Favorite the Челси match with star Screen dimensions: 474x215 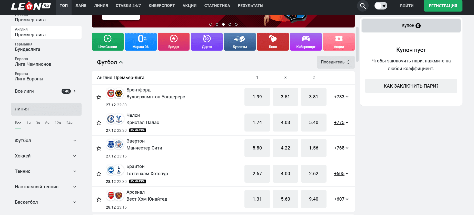[99, 123]
